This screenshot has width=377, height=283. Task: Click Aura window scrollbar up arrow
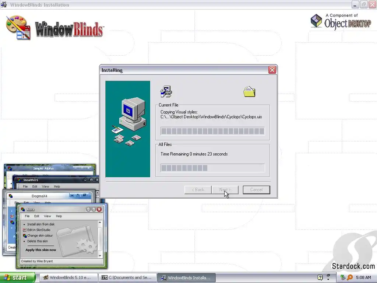(100, 223)
